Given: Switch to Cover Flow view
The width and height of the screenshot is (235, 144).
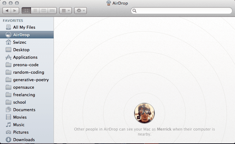Looking at the screenshot, I should [52, 11].
